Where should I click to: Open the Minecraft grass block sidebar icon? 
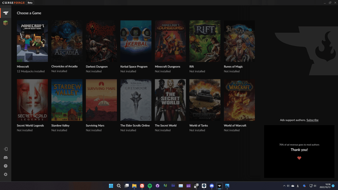tap(5, 23)
